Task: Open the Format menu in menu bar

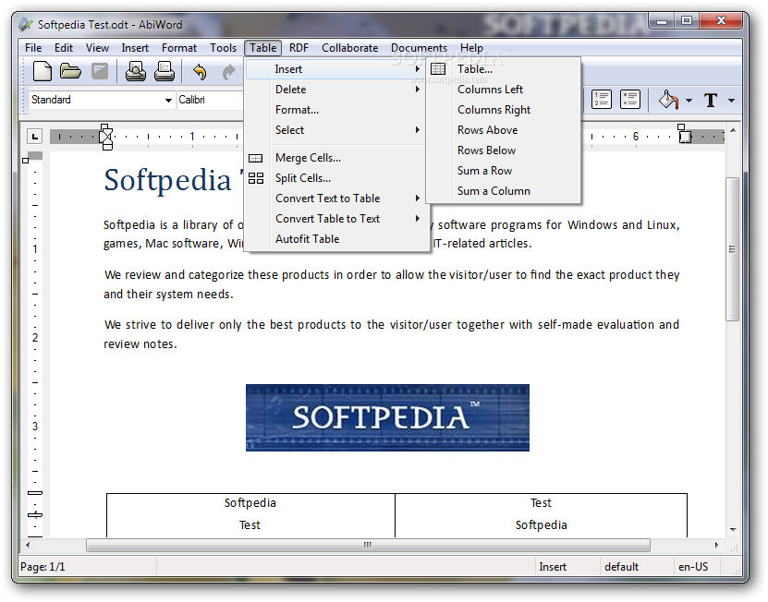Action: [179, 48]
